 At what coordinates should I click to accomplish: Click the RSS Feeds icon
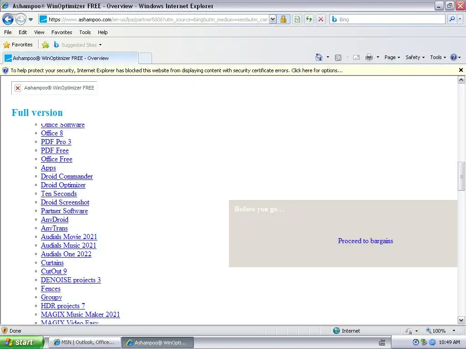(x=338, y=58)
